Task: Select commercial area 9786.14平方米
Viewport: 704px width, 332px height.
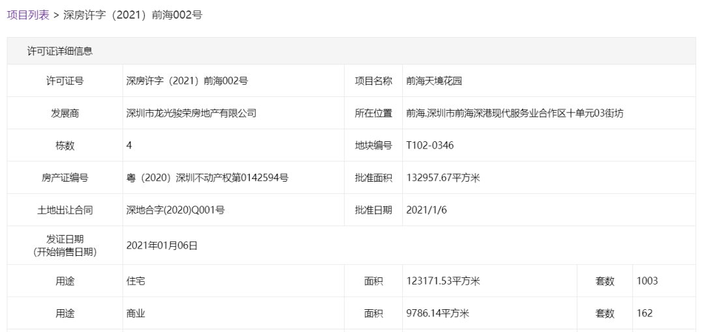Action: tap(437, 313)
